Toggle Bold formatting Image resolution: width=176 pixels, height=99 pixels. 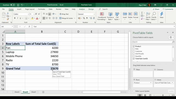[x=15, y=18]
